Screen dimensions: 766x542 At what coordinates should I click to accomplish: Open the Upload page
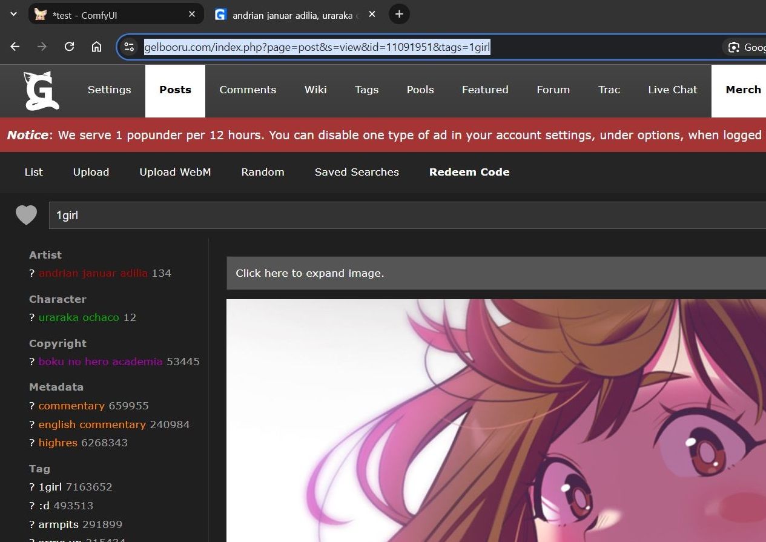[91, 172]
